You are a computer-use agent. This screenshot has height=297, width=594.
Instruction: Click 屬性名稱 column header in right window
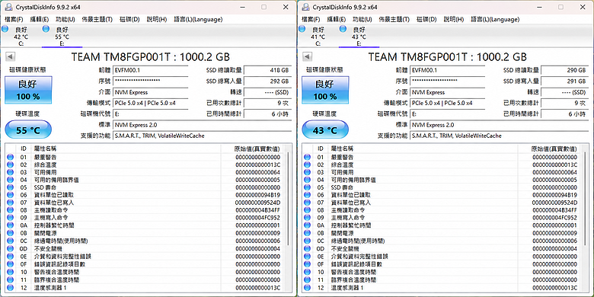[x=342, y=148]
